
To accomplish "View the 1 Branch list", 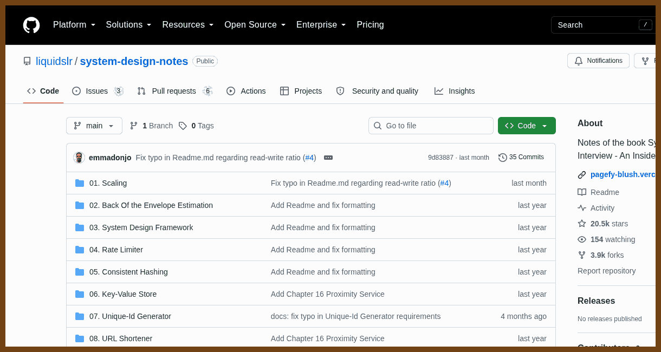I will pos(151,126).
